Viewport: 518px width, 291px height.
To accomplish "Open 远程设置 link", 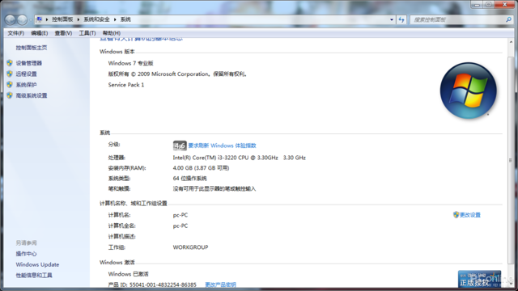I will pos(26,74).
